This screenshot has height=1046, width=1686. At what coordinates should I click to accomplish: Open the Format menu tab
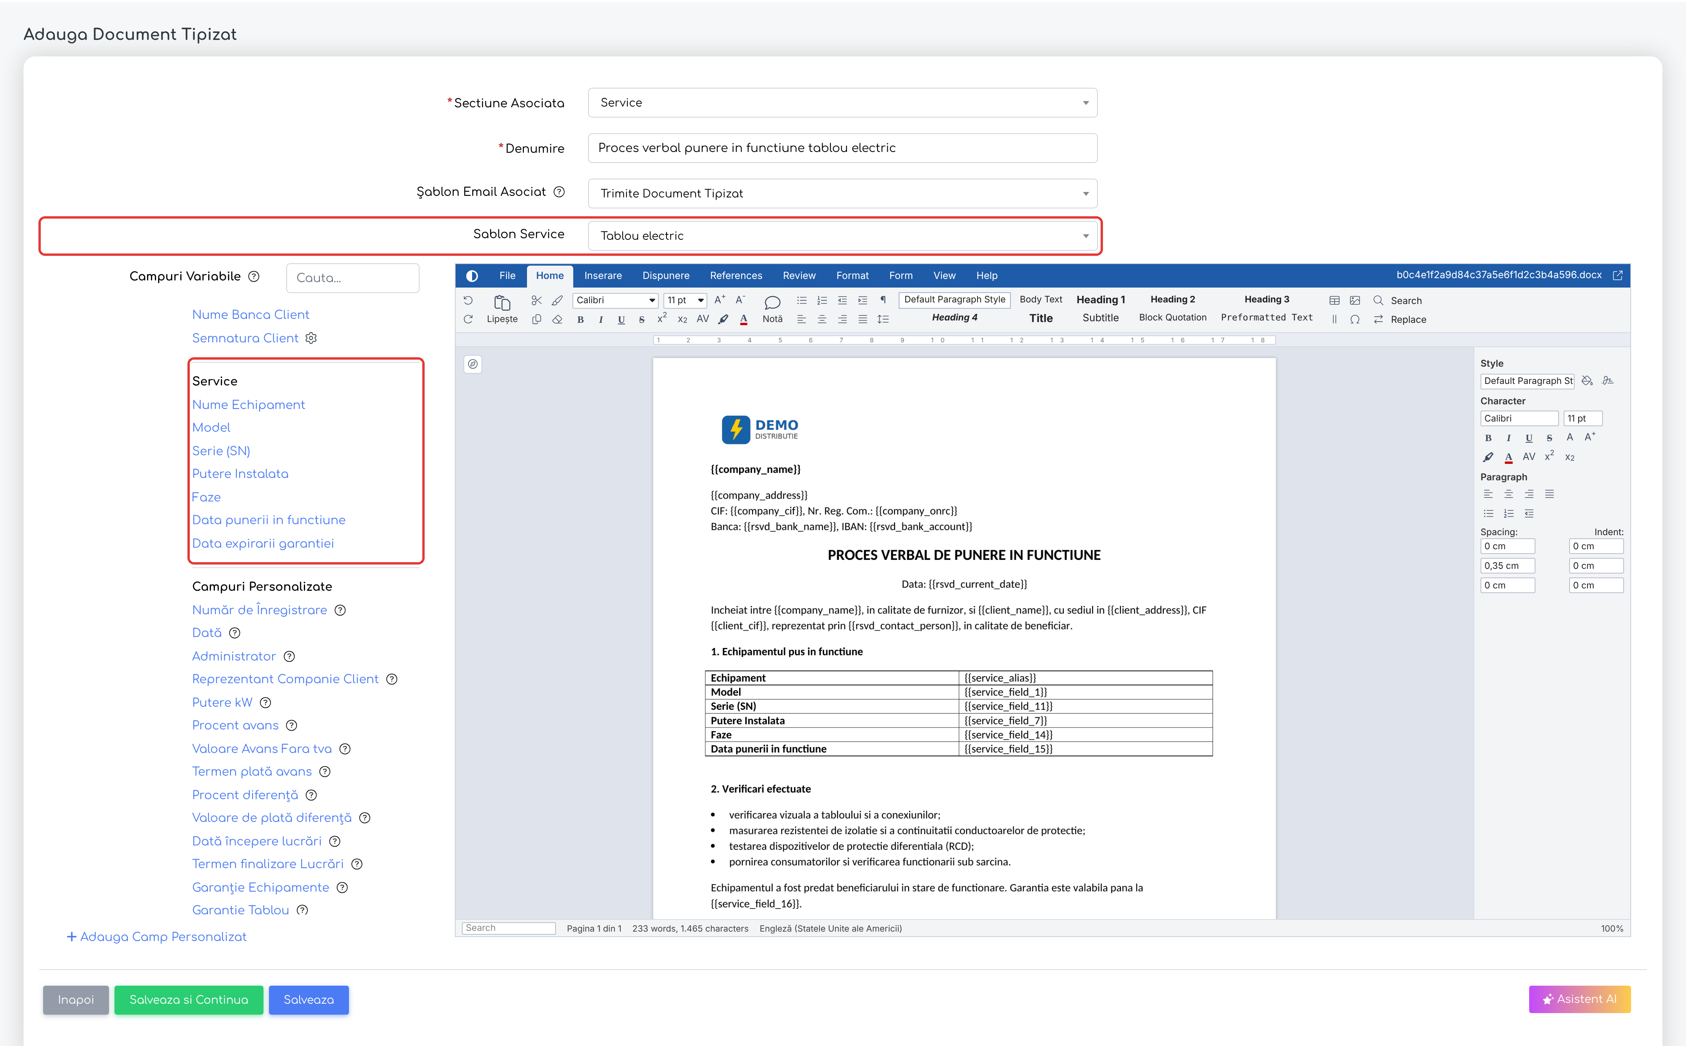point(852,275)
